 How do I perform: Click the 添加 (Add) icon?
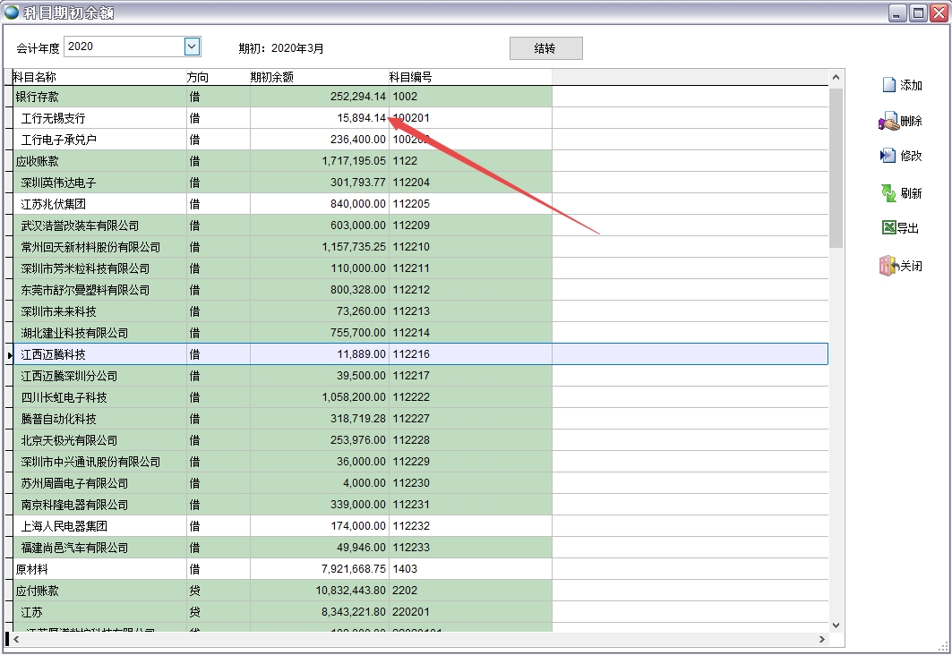pos(888,85)
